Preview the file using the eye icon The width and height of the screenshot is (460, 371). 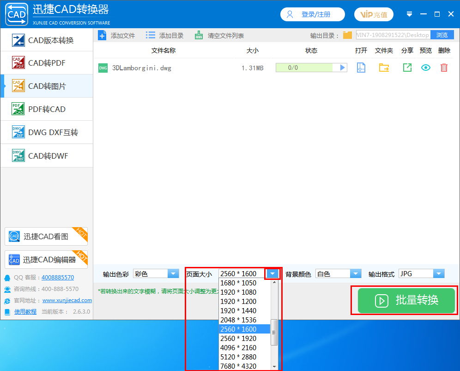click(425, 68)
